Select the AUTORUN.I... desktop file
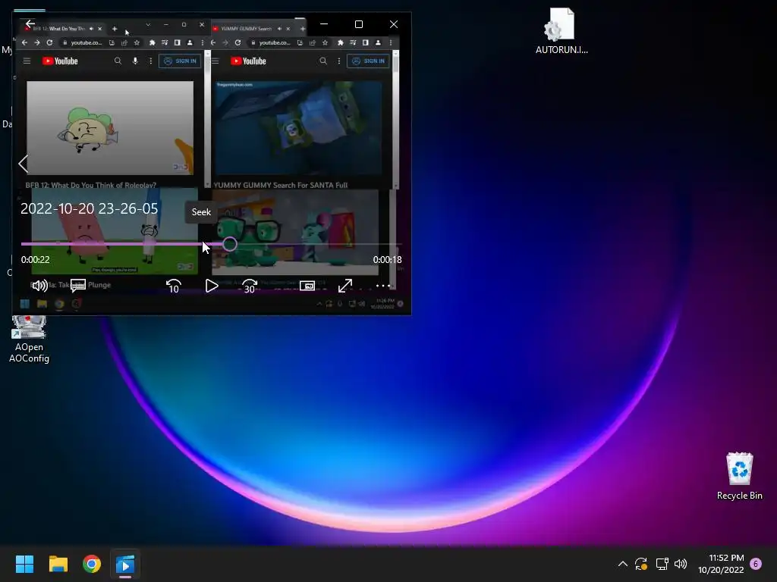The image size is (777, 582). (562, 30)
